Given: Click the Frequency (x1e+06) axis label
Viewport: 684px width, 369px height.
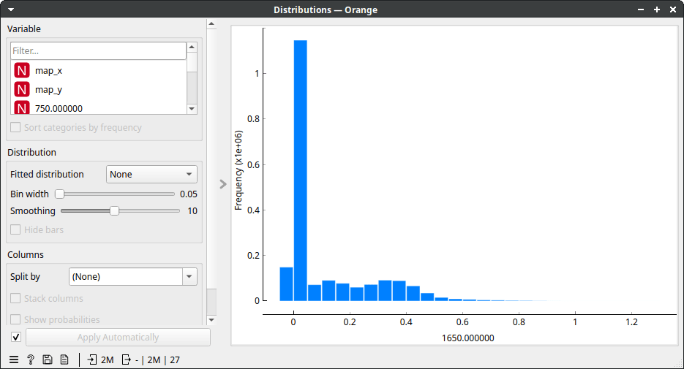Looking at the screenshot, I should [x=238, y=170].
